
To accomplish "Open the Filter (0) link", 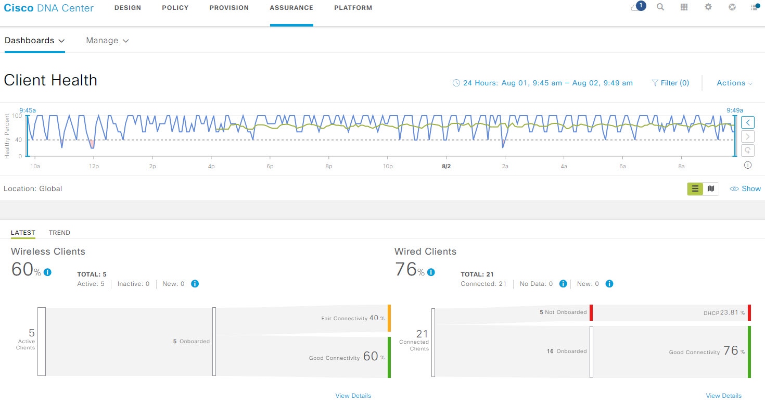I will 670,83.
